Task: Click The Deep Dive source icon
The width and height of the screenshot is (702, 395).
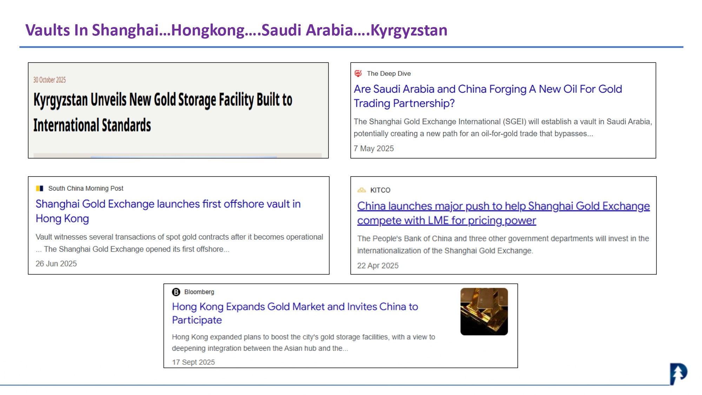Action: pos(358,73)
